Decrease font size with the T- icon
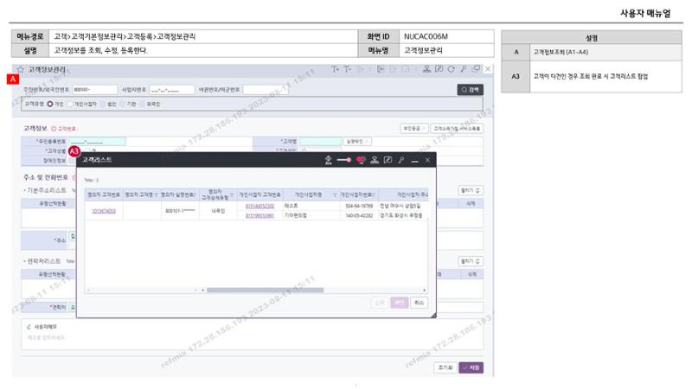This screenshot has width=692, height=389. (x=348, y=69)
